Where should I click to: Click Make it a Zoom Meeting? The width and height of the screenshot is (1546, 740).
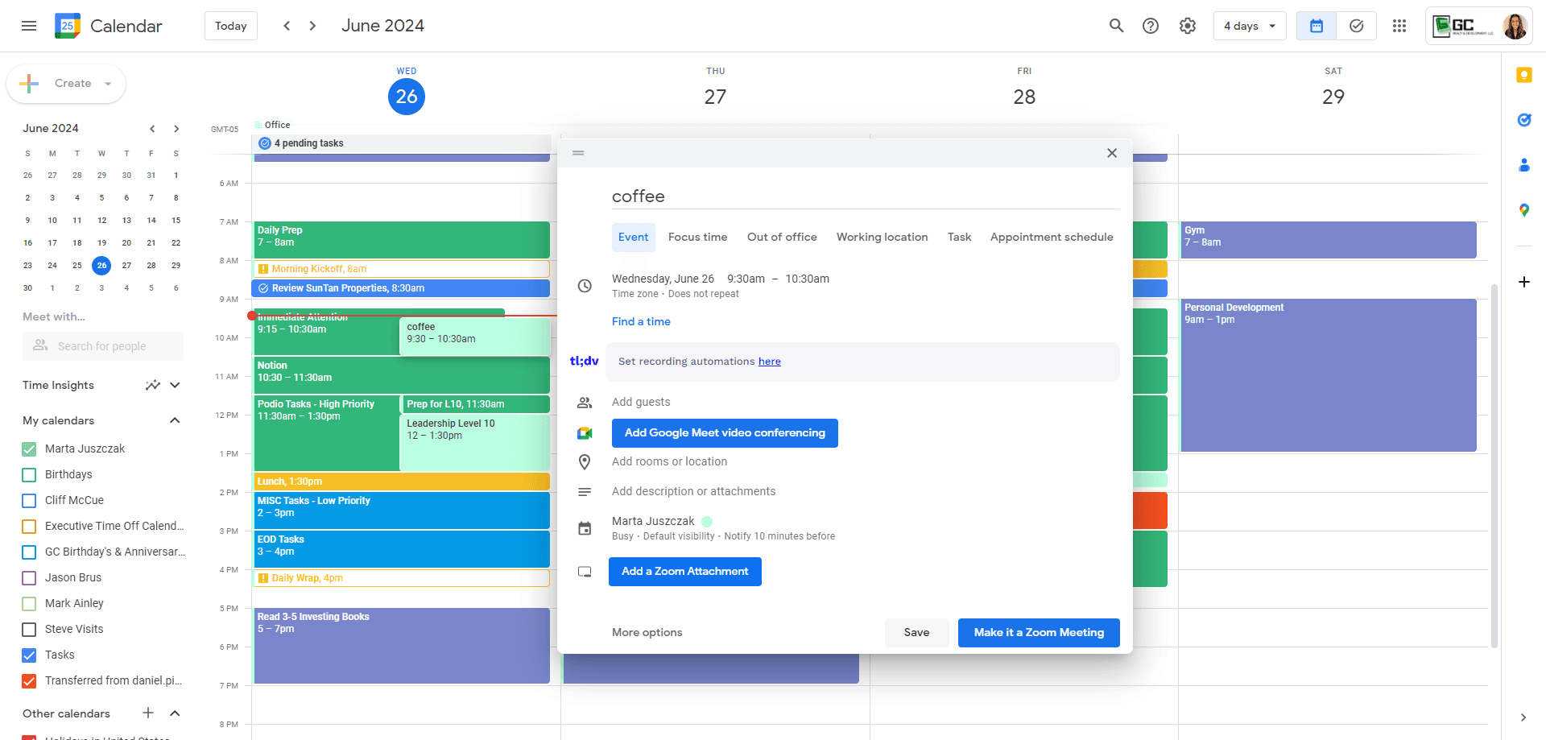coord(1039,632)
